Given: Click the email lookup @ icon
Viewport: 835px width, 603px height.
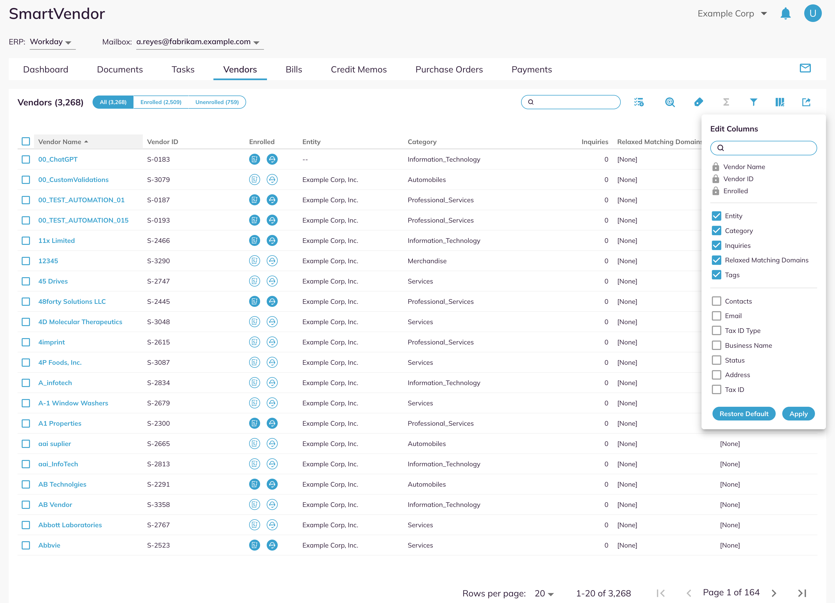Looking at the screenshot, I should point(670,102).
